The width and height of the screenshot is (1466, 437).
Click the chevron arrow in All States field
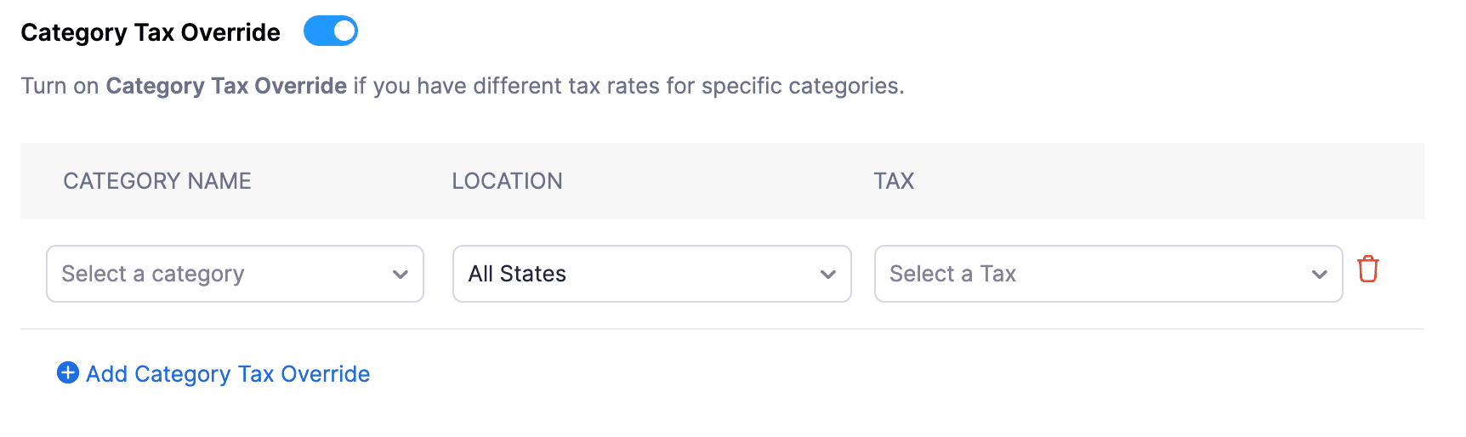(x=827, y=275)
